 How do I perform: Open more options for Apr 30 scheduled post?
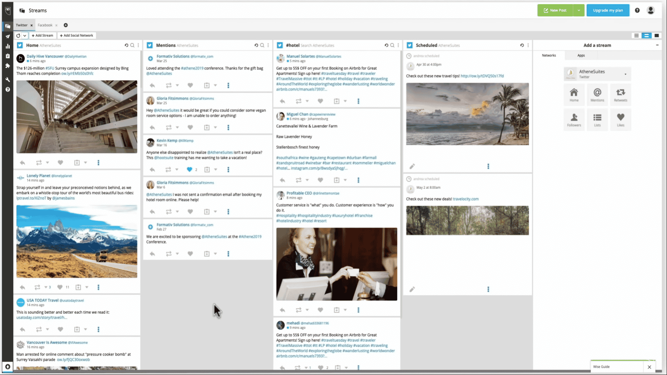click(x=488, y=166)
